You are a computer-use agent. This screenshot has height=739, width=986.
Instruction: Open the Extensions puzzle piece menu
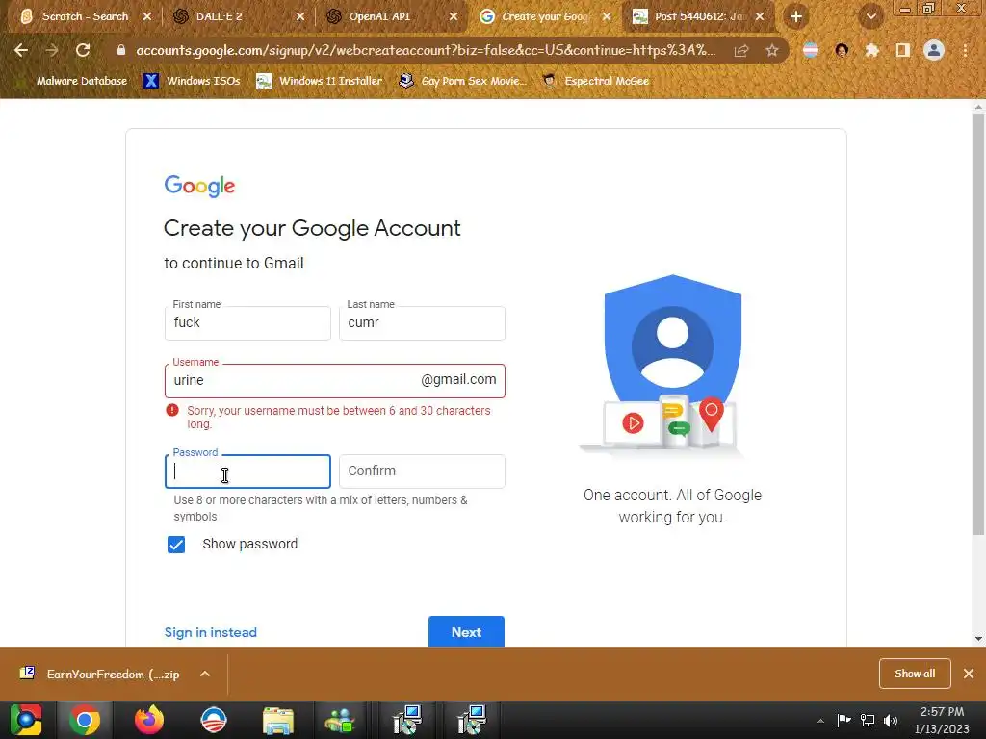click(871, 50)
